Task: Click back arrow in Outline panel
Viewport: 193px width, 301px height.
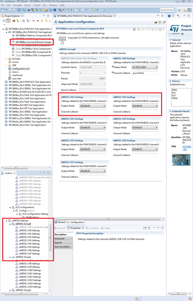Action: point(31,173)
